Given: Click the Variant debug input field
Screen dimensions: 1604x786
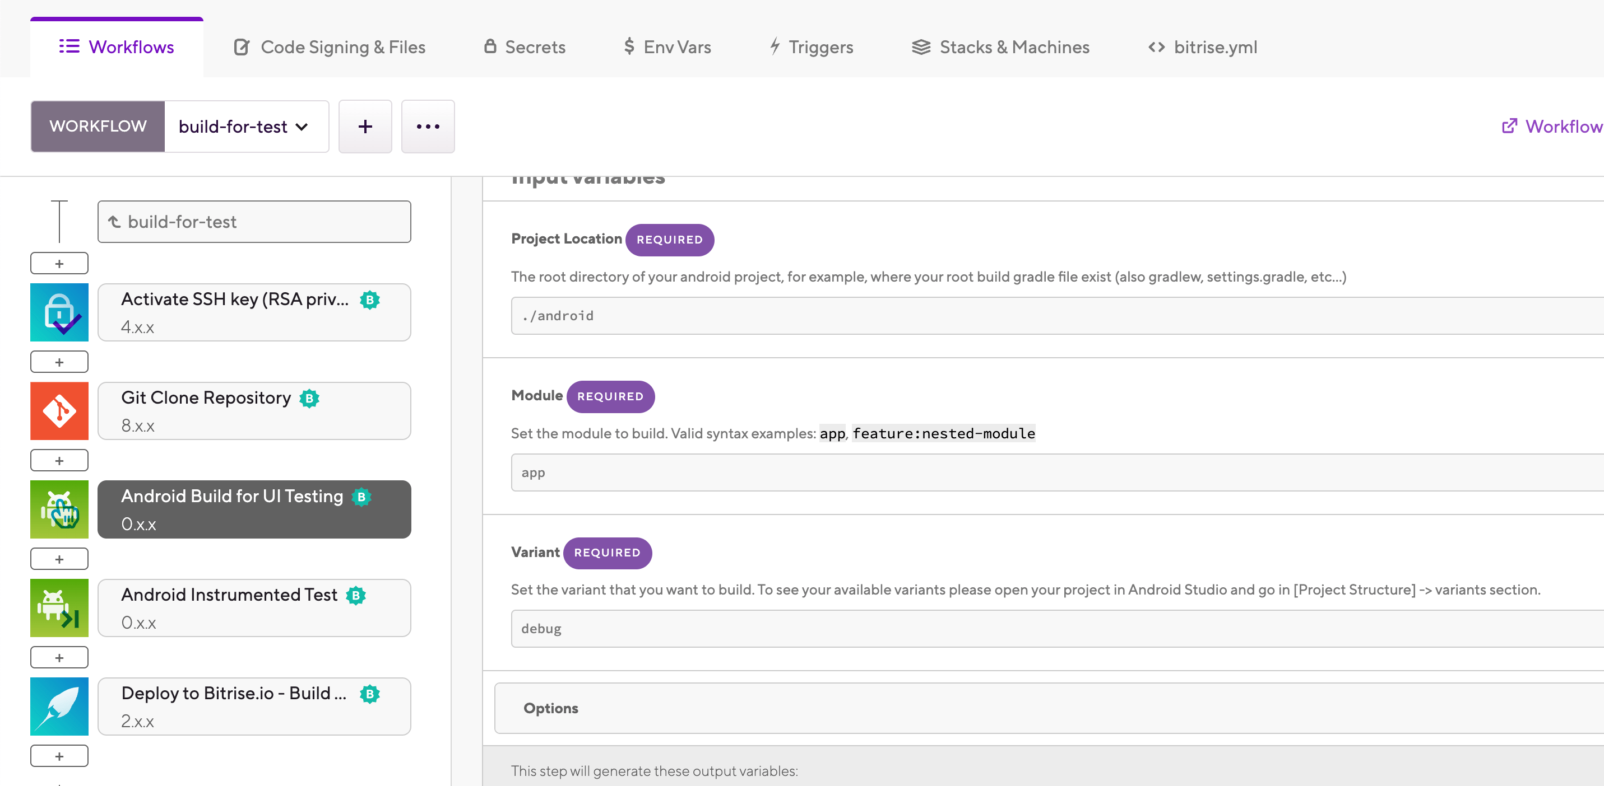Looking at the screenshot, I should [x=871, y=628].
